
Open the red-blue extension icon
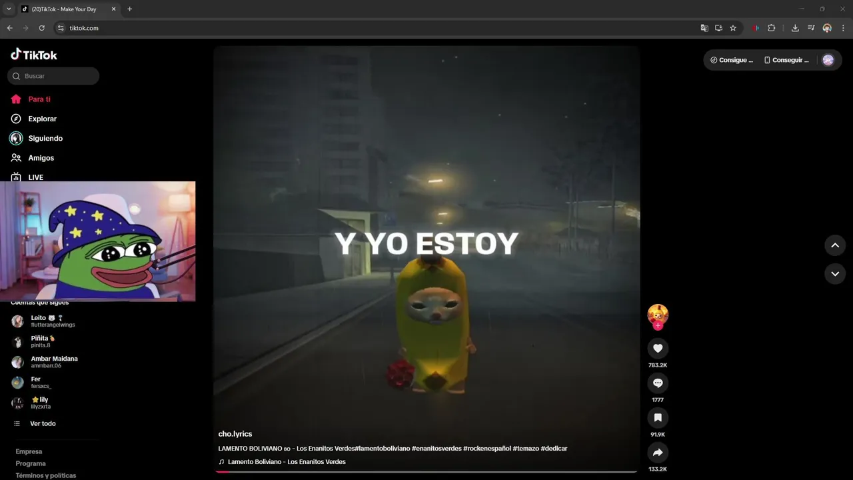tap(756, 28)
